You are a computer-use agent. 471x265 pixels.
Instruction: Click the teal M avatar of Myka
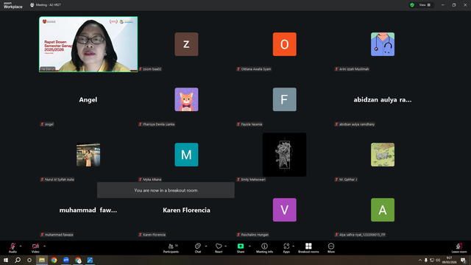pyautogui.click(x=186, y=155)
